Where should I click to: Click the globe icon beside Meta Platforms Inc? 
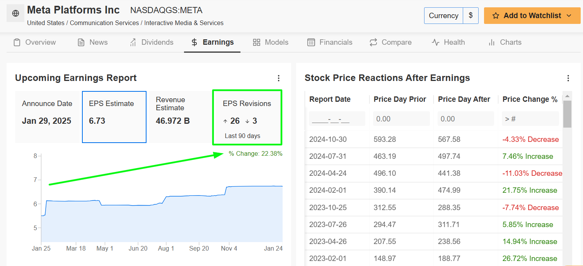pyautogui.click(x=15, y=13)
